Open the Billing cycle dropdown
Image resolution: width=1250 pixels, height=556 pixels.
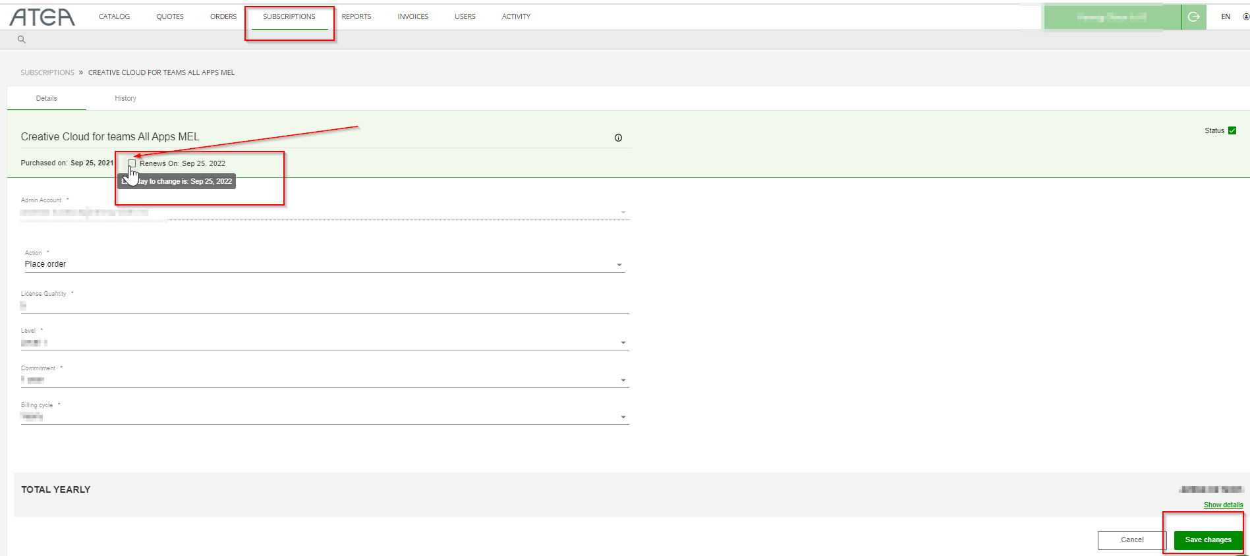tap(325, 417)
